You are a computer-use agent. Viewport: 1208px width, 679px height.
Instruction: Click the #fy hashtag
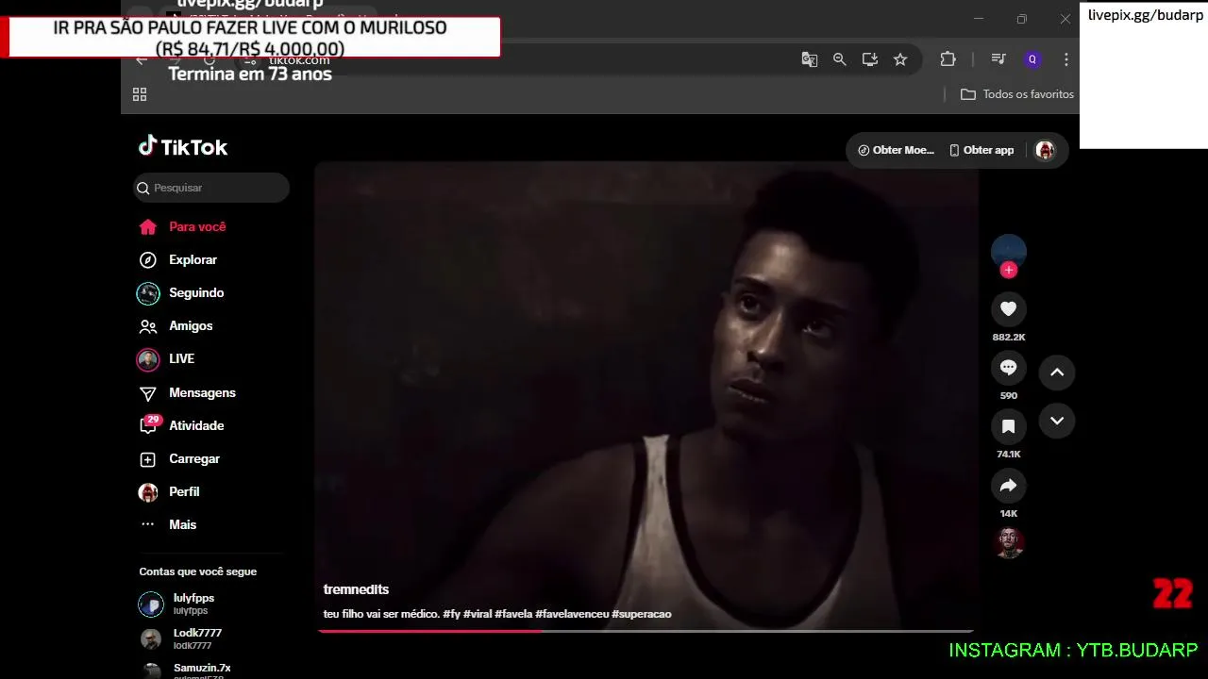pyautogui.click(x=451, y=614)
